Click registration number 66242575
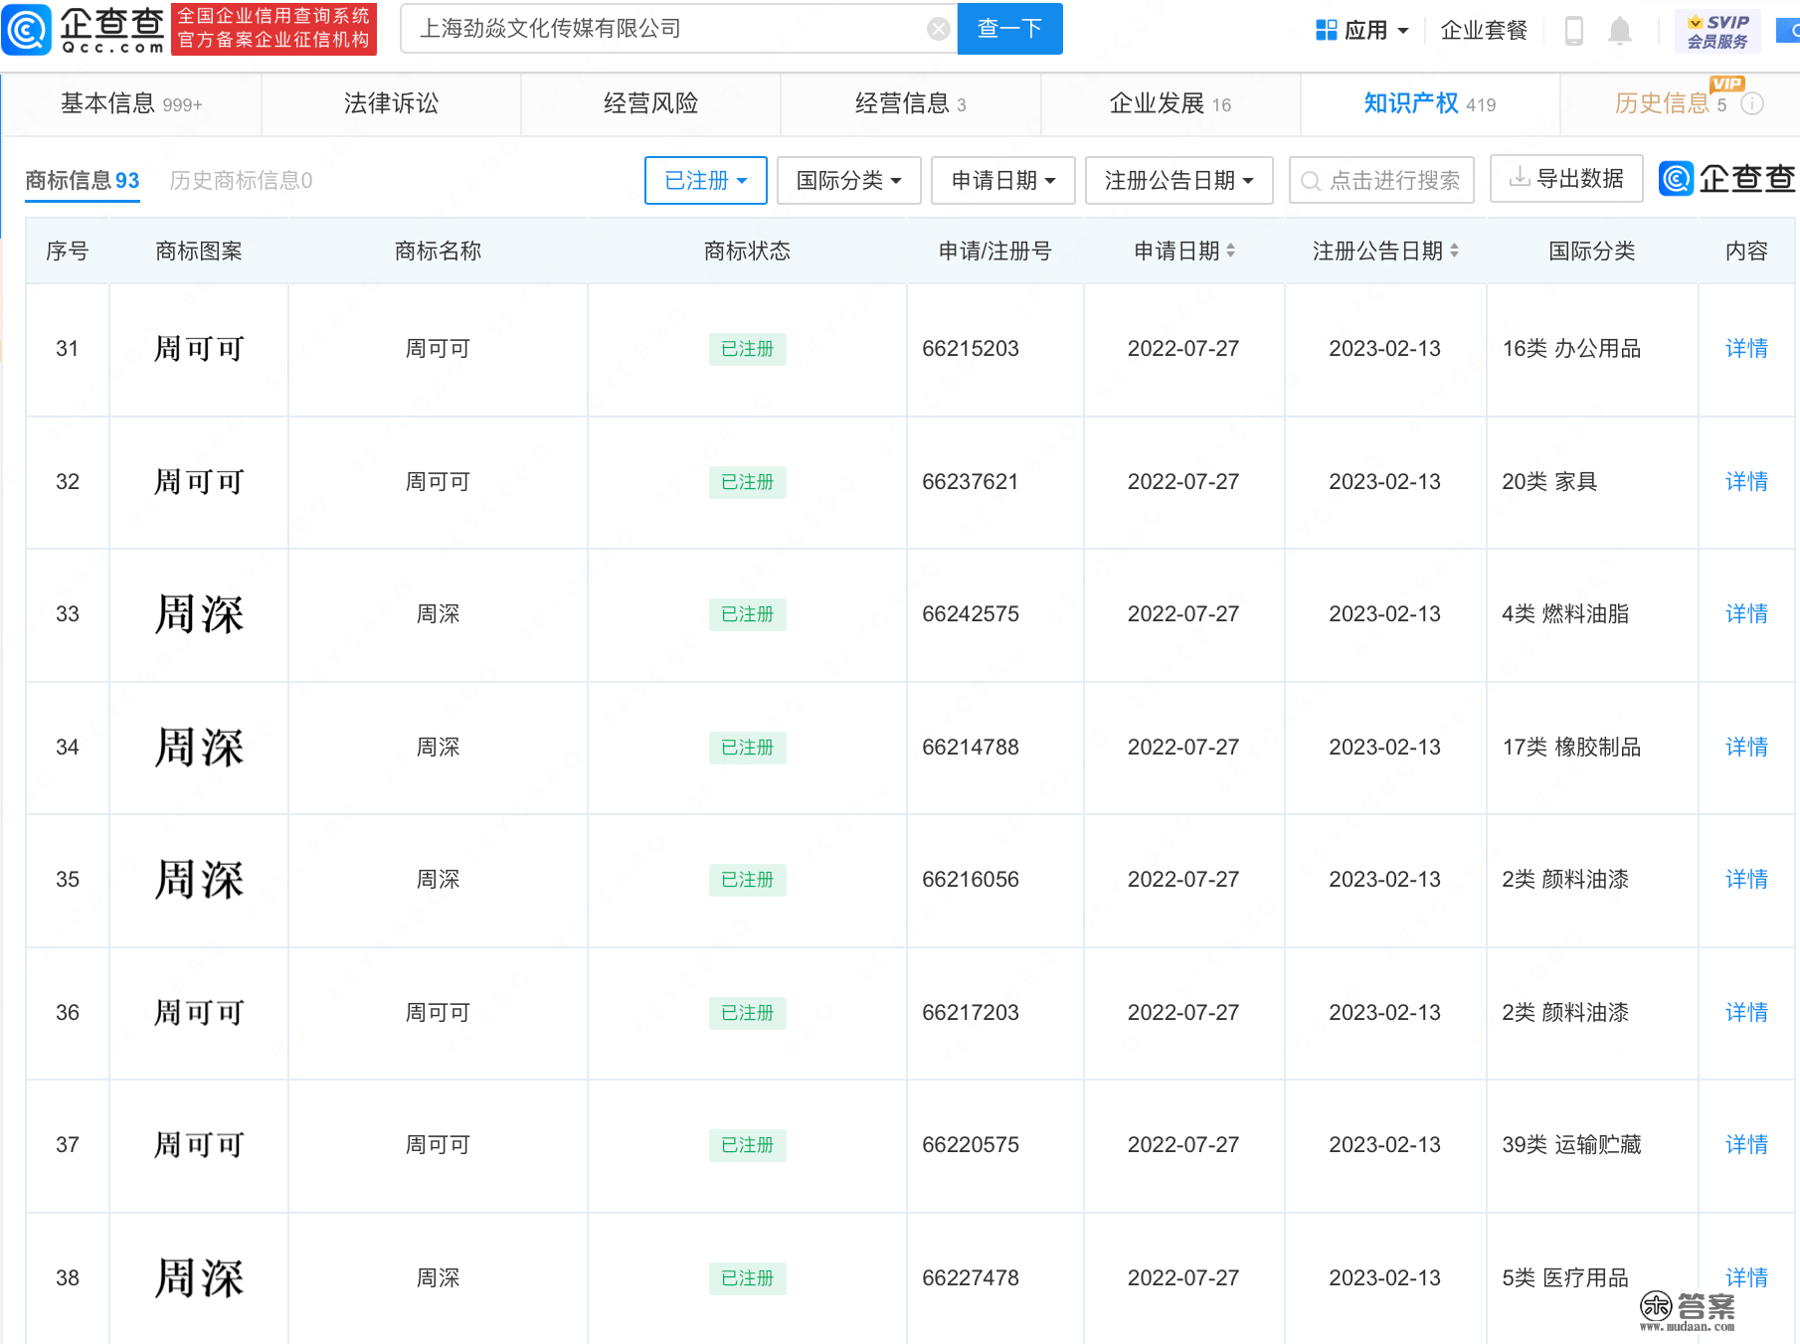The width and height of the screenshot is (1800, 1344). 971,614
